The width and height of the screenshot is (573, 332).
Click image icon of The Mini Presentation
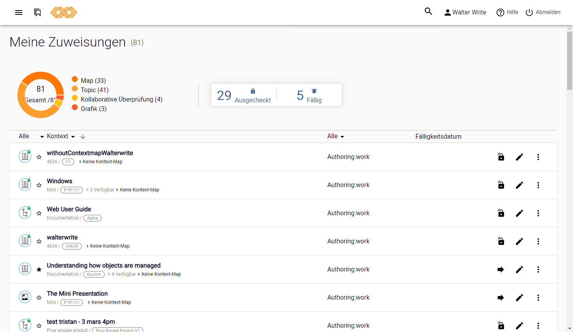[x=25, y=297]
